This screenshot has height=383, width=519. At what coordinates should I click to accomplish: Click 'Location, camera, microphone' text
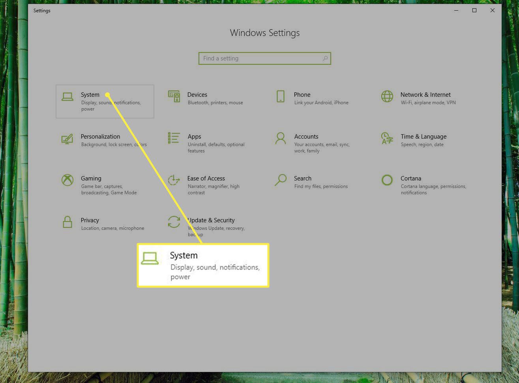tap(113, 228)
